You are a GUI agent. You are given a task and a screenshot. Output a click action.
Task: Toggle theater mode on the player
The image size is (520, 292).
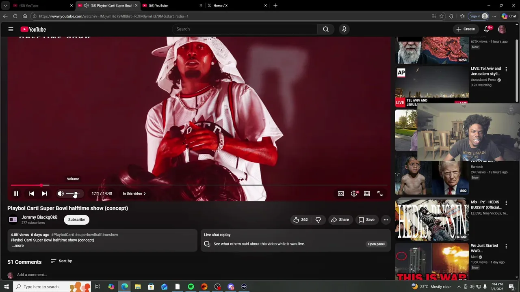coord(367,193)
